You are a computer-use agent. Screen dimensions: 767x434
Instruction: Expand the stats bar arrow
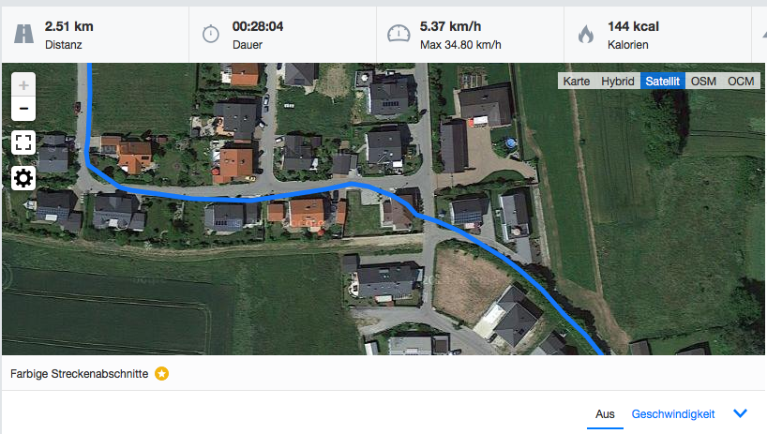tap(764, 34)
